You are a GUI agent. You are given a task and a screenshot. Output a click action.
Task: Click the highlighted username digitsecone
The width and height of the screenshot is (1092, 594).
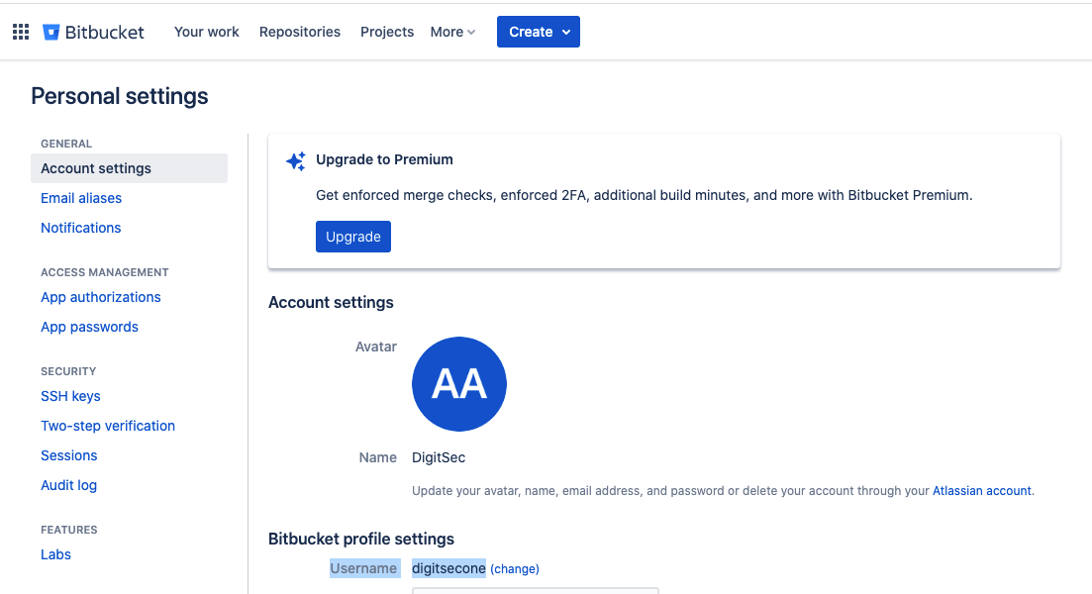click(448, 569)
